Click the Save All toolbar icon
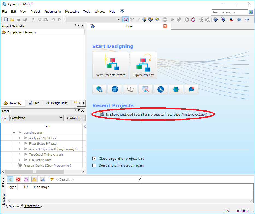Image resolution: width=255 pixels, height=214 pixels. pyautogui.click(x=25, y=19)
